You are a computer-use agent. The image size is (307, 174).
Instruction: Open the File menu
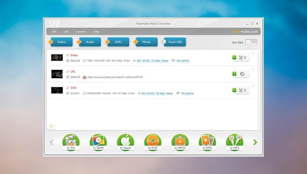click(54, 32)
